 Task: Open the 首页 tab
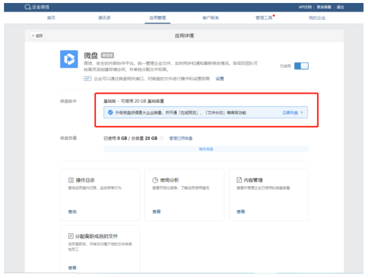pyautogui.click(x=51, y=18)
